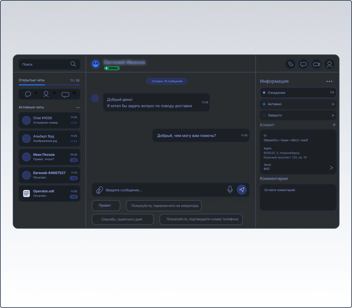Click the Привет quick reply button
Viewport: 352px width, 308px height.
pos(106,206)
